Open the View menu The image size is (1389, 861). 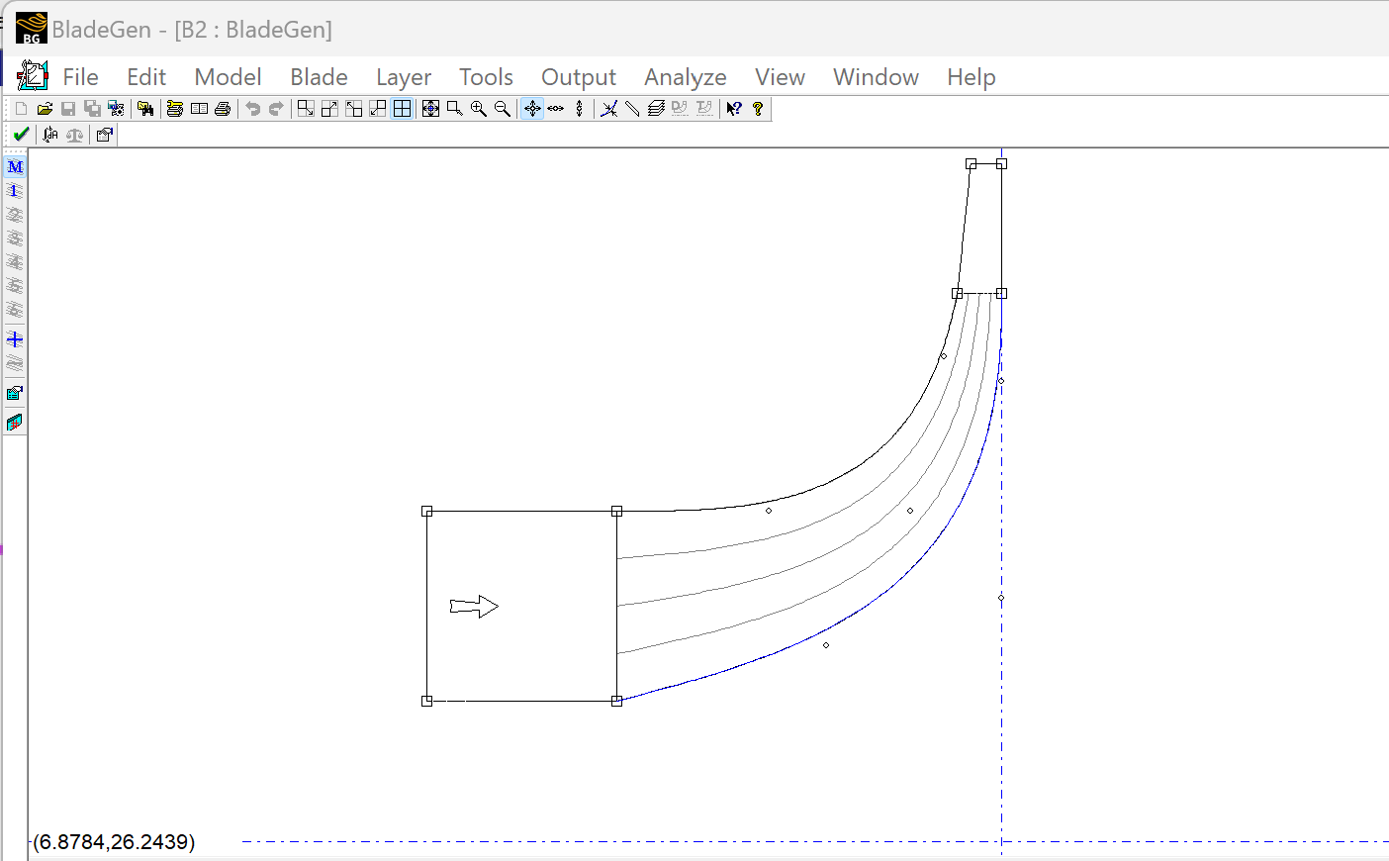click(780, 77)
